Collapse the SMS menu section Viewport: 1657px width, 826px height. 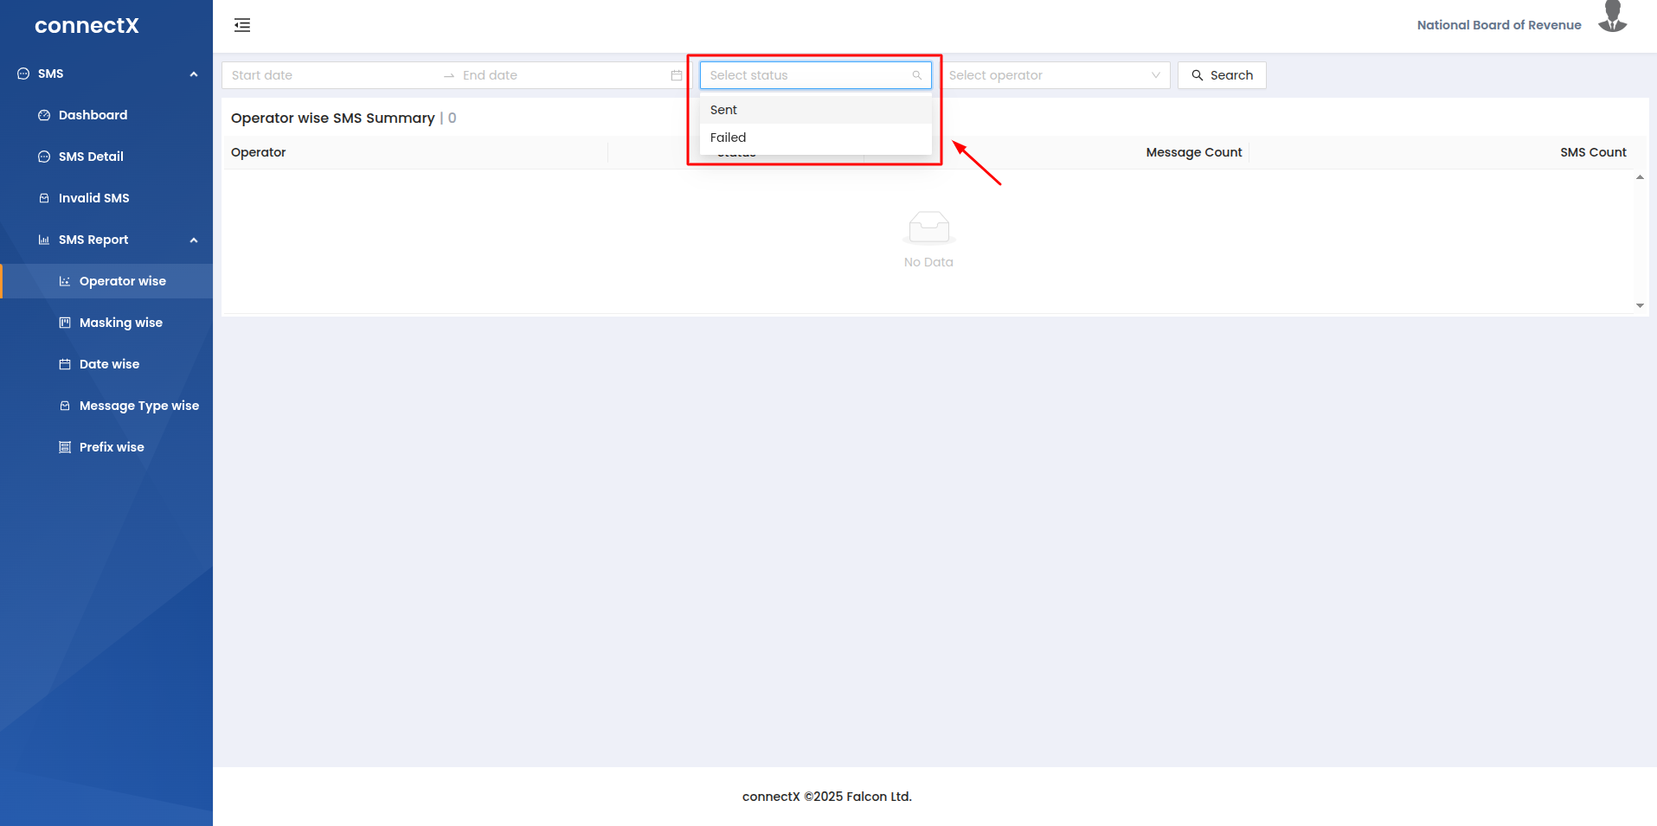194,74
